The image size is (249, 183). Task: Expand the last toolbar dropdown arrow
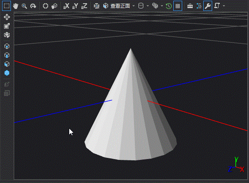click(x=224, y=6)
